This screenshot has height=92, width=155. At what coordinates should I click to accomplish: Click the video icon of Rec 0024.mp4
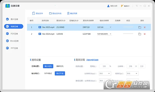click(x=40, y=34)
